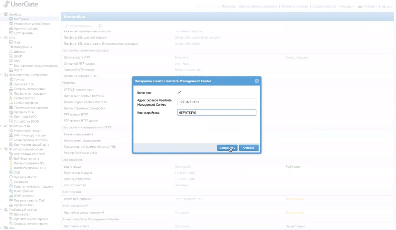
Task: Click Настроить link for Настройка учета изменений
Action: click(182, 212)
